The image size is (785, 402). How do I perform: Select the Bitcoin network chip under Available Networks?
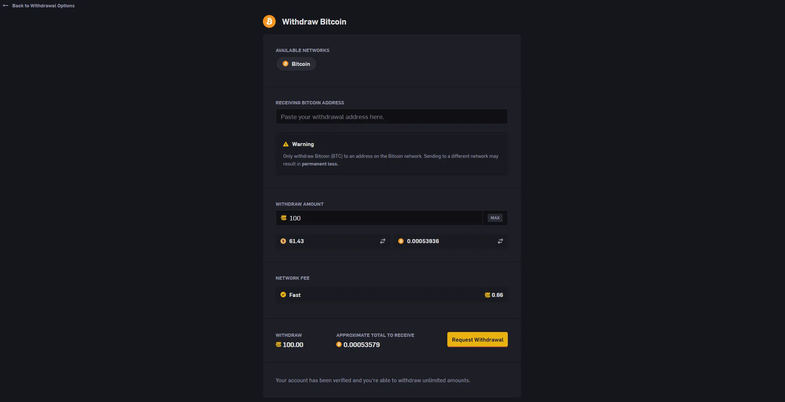click(296, 64)
